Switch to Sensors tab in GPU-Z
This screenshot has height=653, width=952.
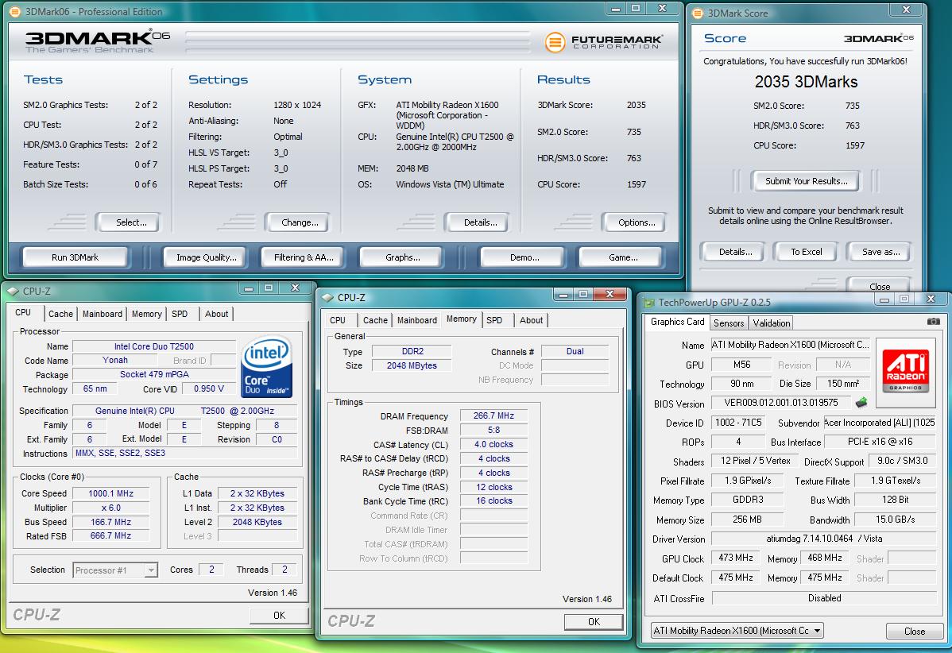pos(729,323)
